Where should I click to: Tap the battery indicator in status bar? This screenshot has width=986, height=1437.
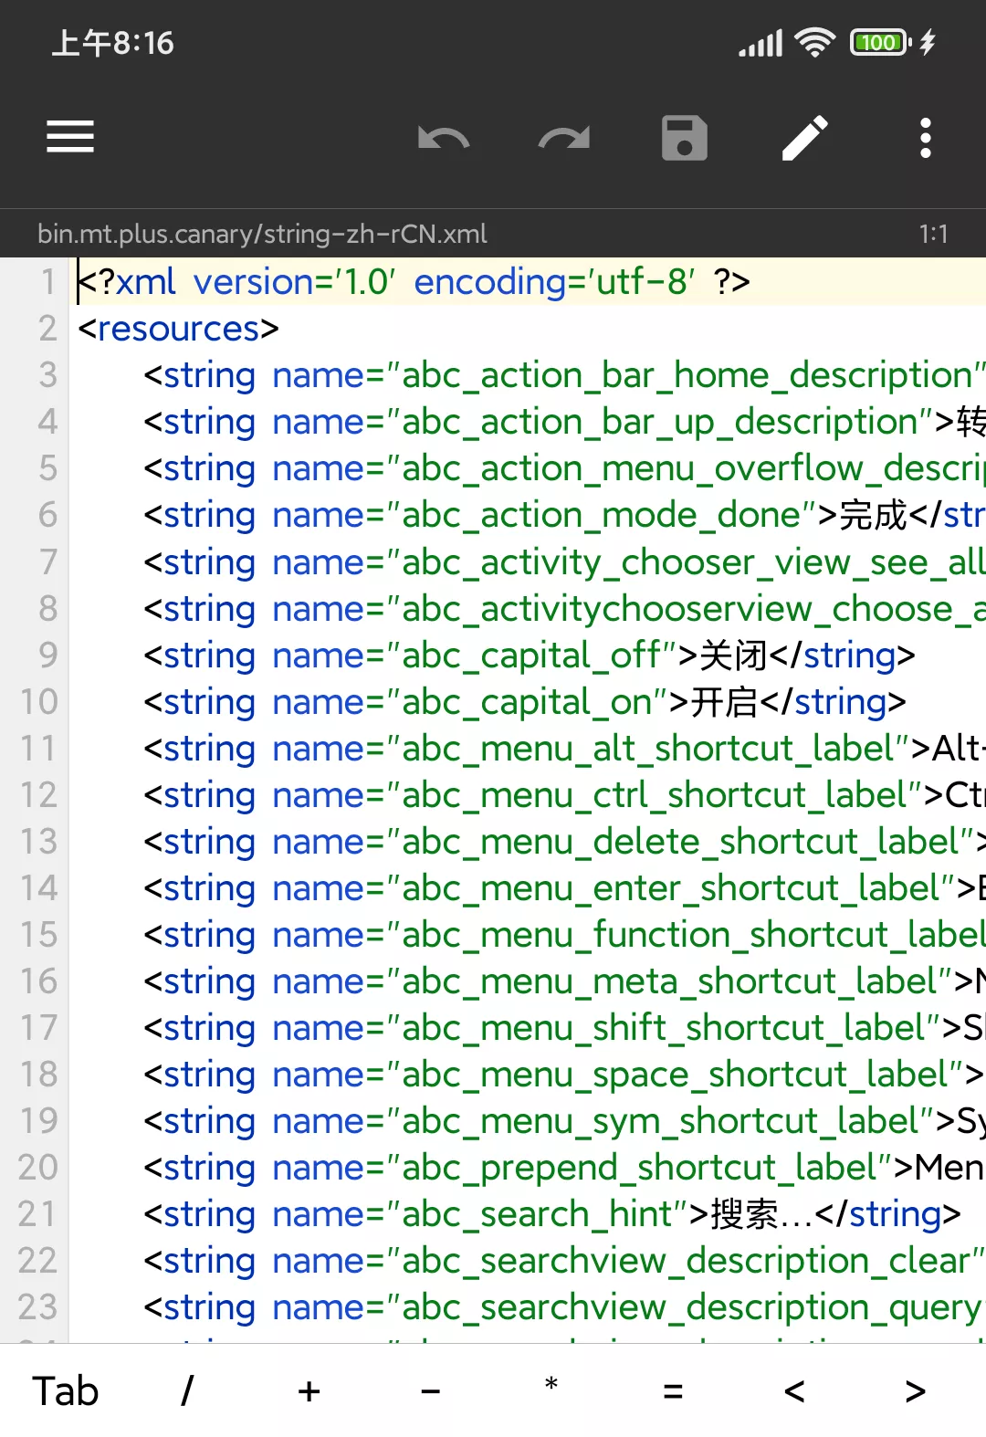point(880,42)
